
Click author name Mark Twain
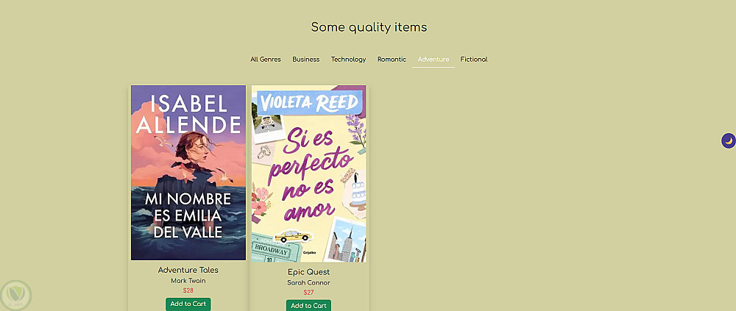[188, 280]
